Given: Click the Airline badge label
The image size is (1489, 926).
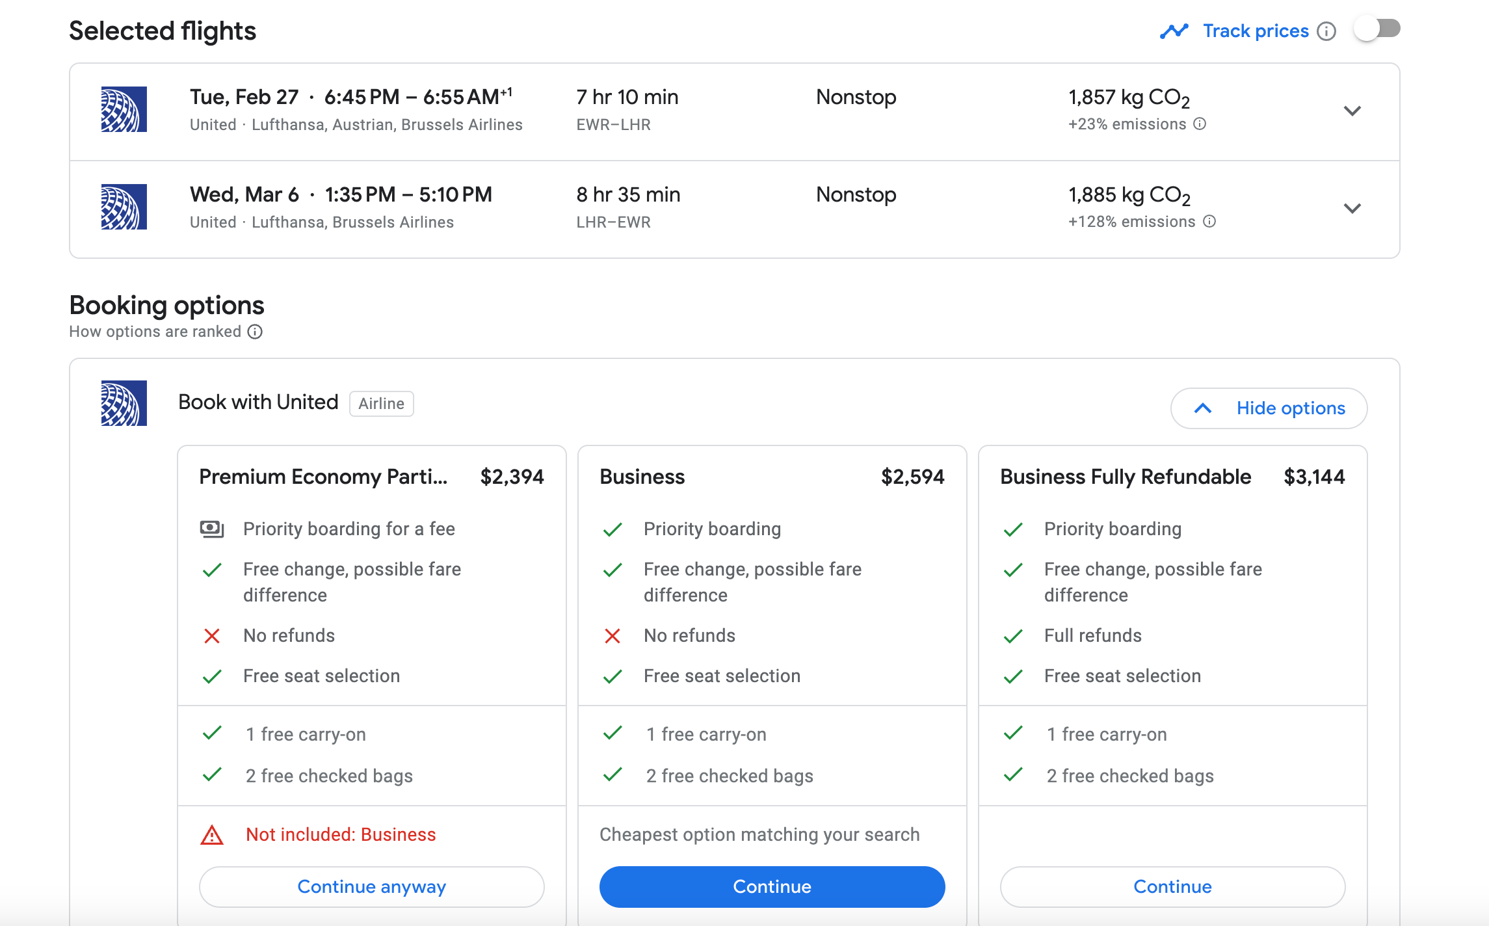Looking at the screenshot, I should click(x=382, y=404).
